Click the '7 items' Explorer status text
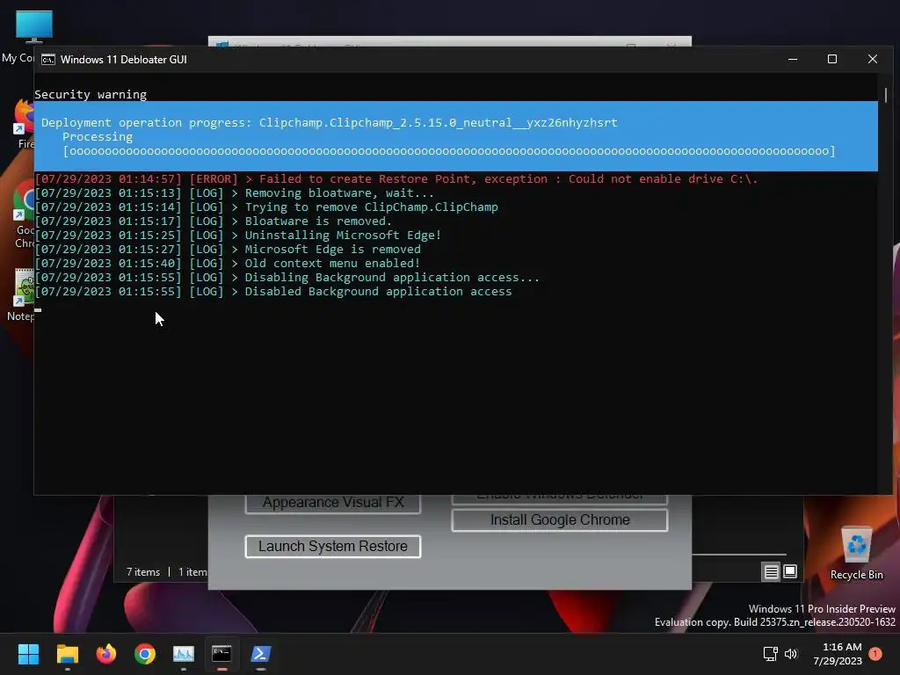Image resolution: width=900 pixels, height=675 pixels. [x=143, y=572]
